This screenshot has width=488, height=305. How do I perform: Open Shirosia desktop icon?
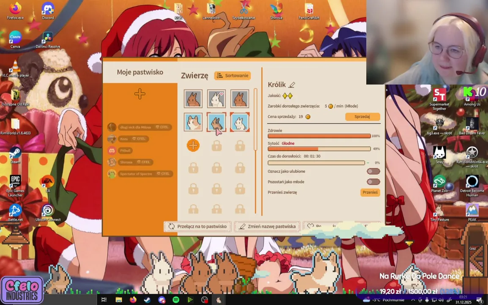click(x=276, y=11)
